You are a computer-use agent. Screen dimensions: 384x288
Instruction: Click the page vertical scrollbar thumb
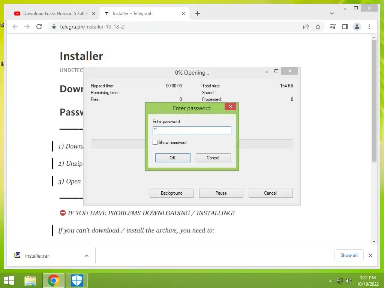374,101
